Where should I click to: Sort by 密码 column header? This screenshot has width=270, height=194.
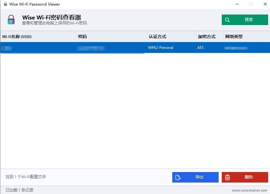click(x=112, y=37)
